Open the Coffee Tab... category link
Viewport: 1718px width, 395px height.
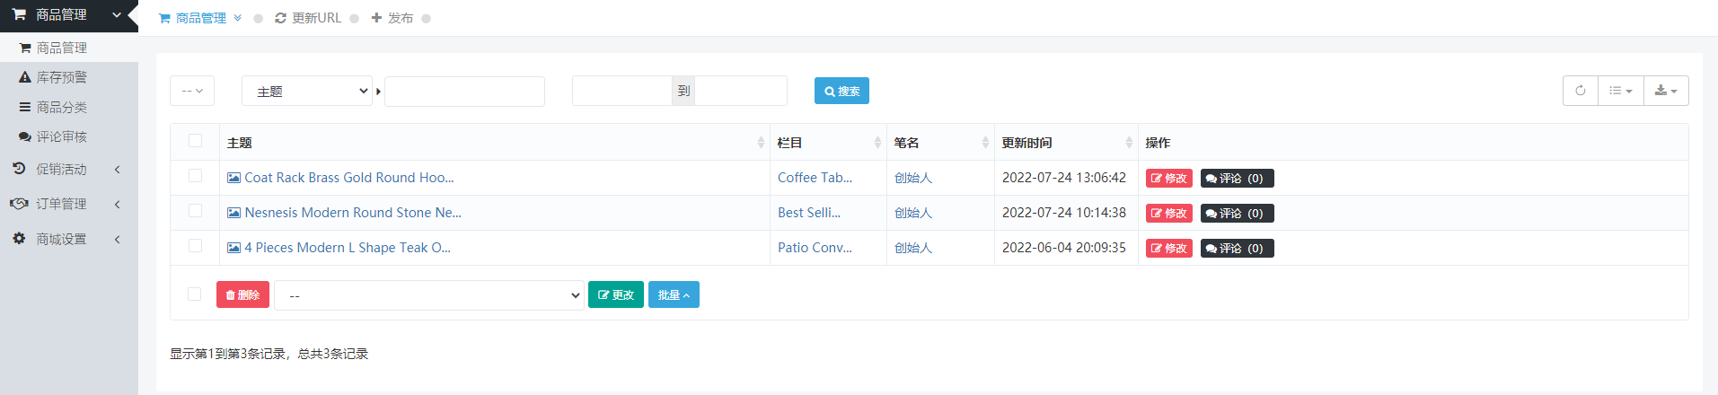tap(815, 178)
